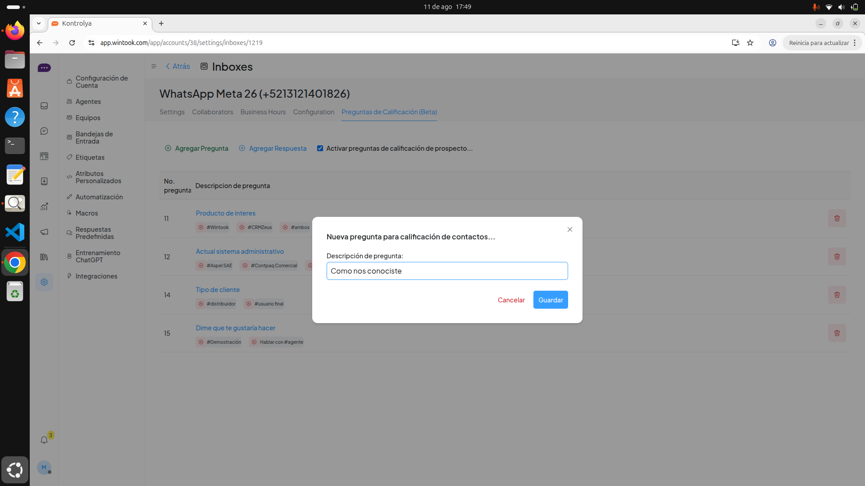Delete question 11 with trash icon
Screen dimensions: 865x486
(837, 218)
